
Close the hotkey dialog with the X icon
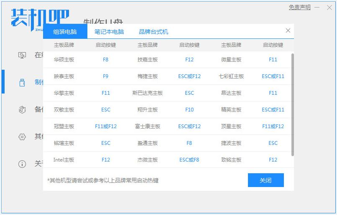(x=288, y=30)
